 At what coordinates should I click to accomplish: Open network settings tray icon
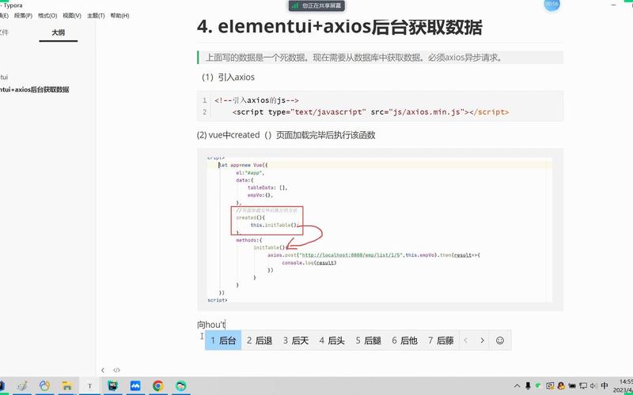[583, 386]
